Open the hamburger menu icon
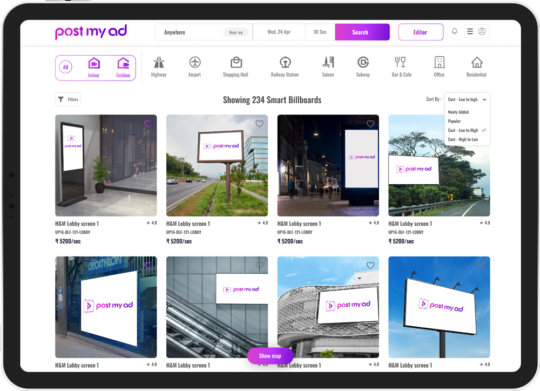Viewport: 540px width, 391px height. click(470, 31)
